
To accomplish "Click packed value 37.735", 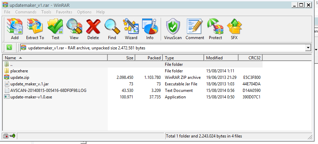I will point(155,97).
